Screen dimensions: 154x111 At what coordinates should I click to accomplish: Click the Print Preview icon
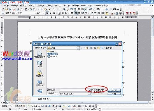21,9
